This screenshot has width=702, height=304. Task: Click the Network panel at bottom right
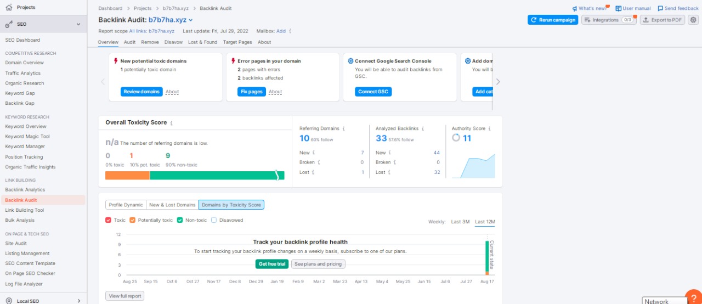(665, 301)
